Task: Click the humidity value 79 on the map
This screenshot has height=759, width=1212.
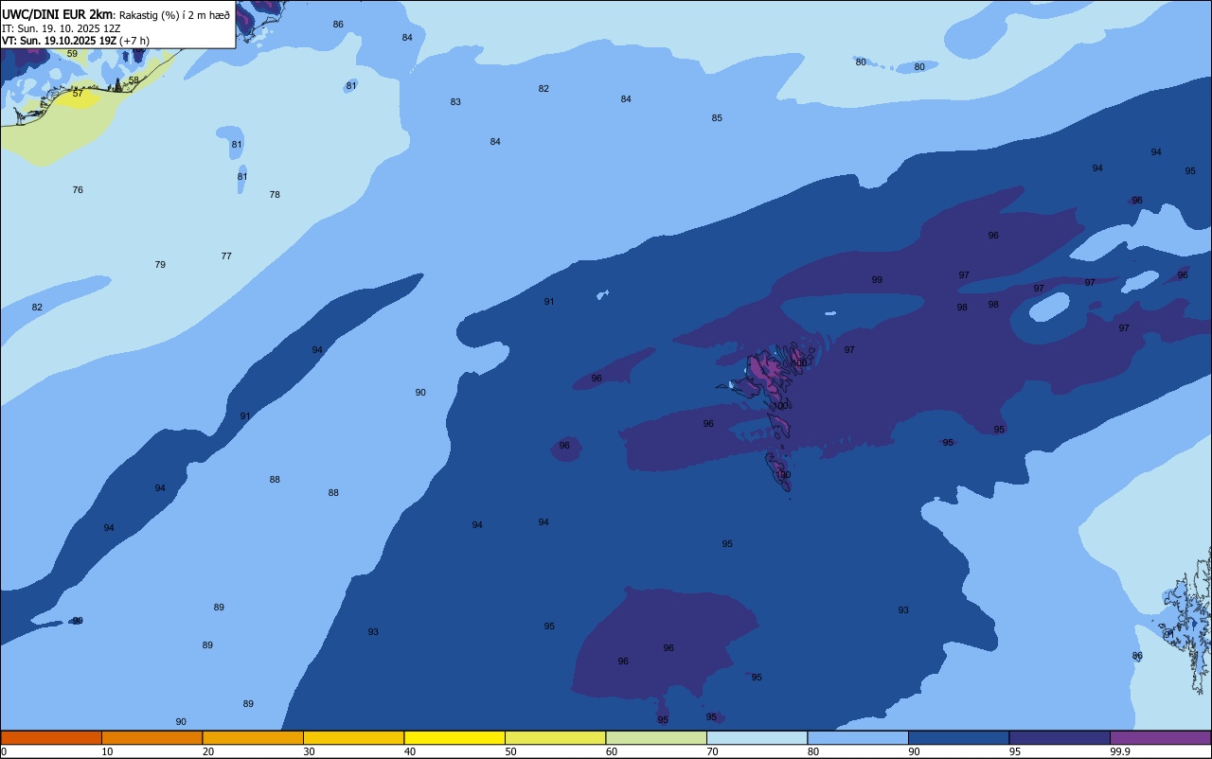Action: tap(160, 265)
